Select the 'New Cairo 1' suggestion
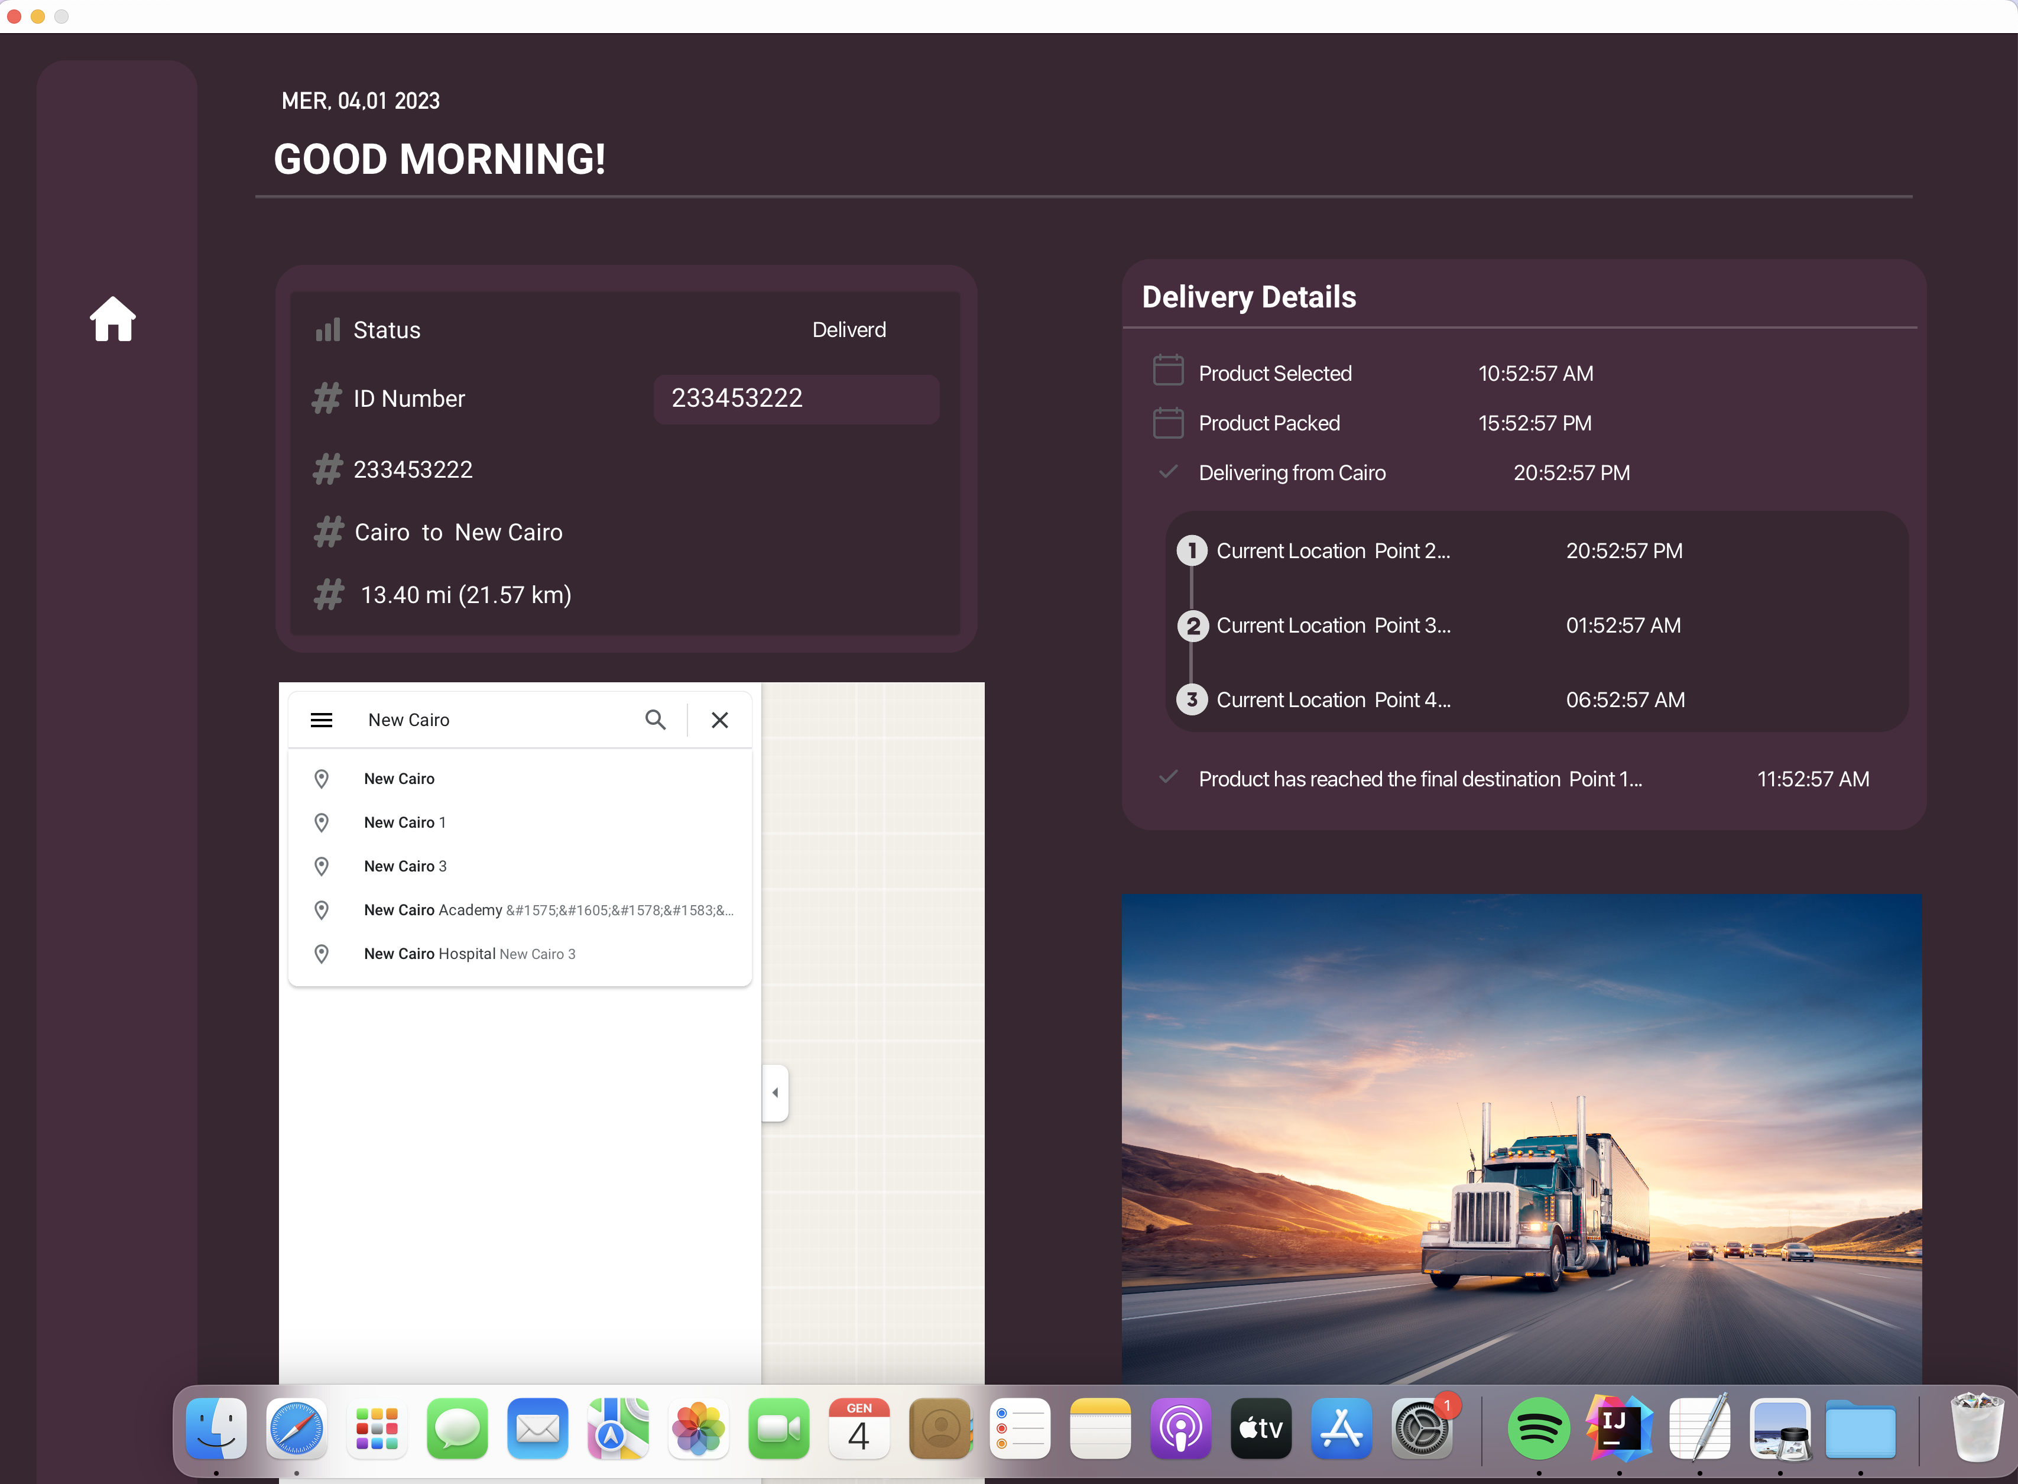Viewport: 2018px width, 1484px height. pos(519,823)
